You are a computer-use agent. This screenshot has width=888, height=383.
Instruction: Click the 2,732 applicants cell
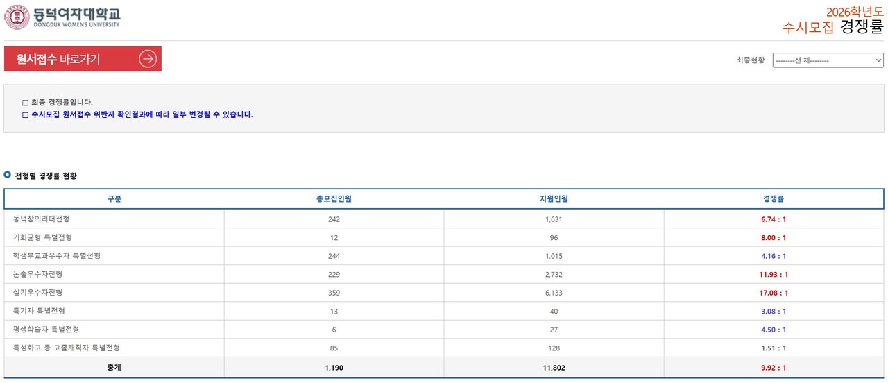click(554, 275)
